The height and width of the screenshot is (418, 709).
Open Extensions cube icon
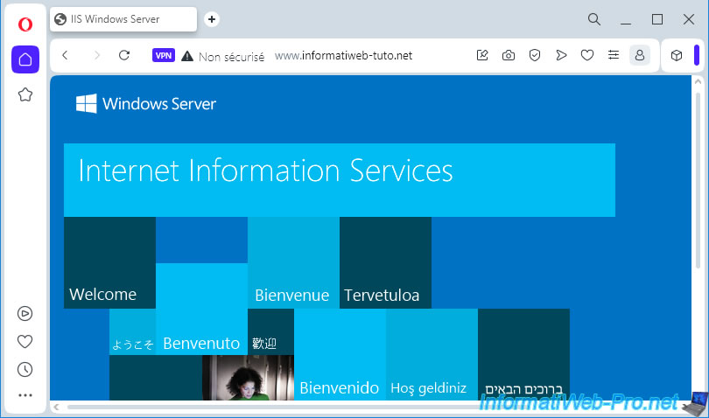(677, 55)
